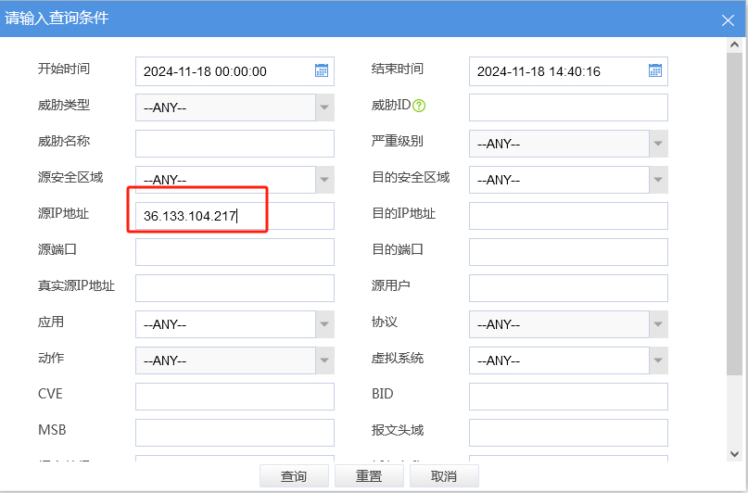Open the 目的安全区域 dropdown
Image resolution: width=748 pixels, height=493 pixels.
point(658,180)
